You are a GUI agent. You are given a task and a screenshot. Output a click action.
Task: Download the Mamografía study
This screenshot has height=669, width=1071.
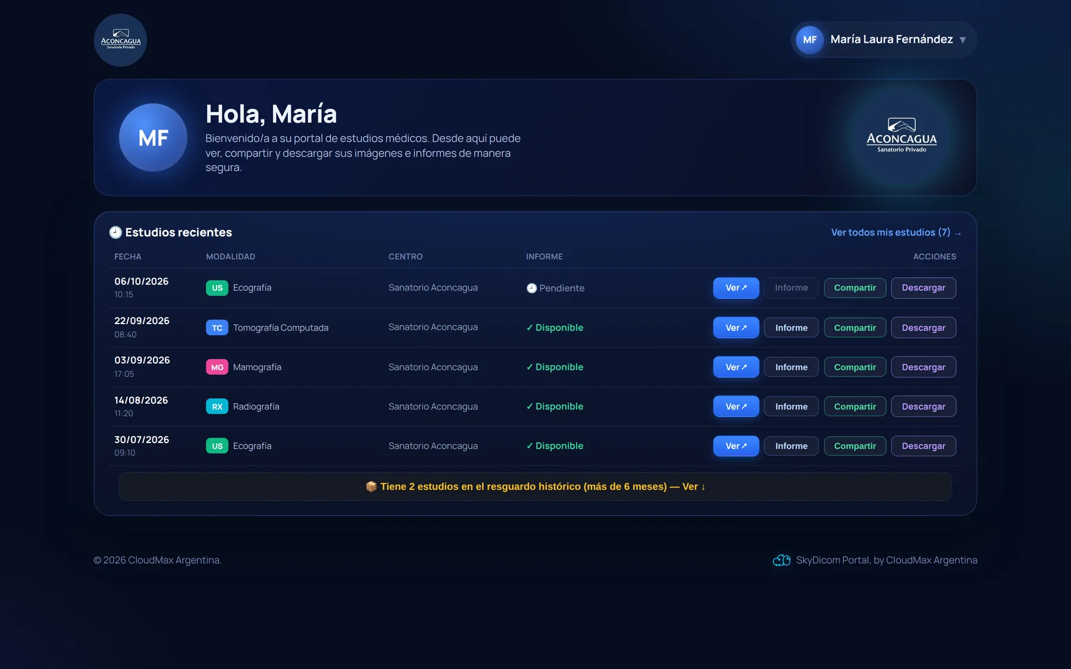923,367
